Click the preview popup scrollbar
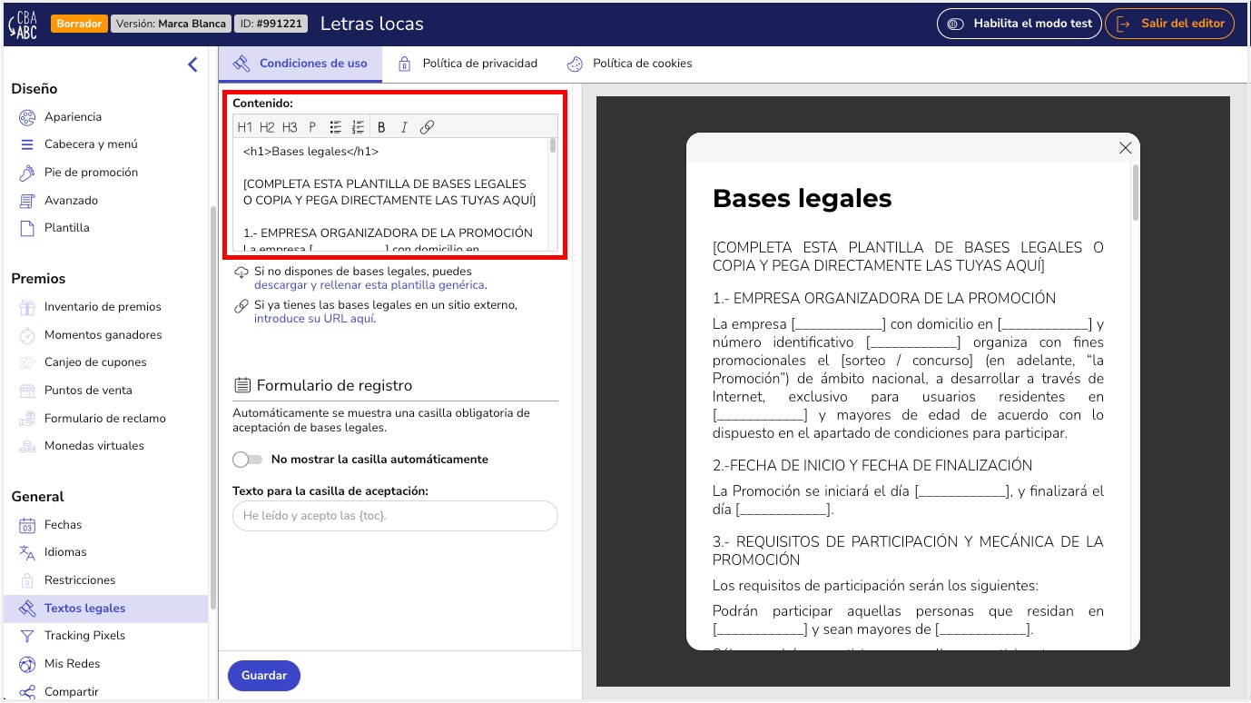The image size is (1251, 703). [x=1135, y=193]
